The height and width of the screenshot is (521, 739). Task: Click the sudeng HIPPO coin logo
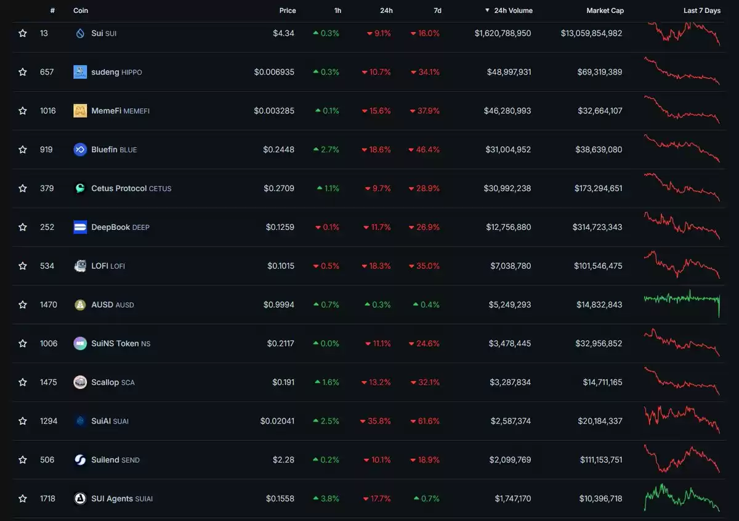pos(80,72)
